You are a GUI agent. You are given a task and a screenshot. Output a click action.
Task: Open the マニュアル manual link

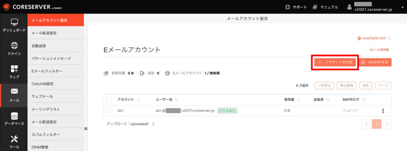(x=329, y=7)
